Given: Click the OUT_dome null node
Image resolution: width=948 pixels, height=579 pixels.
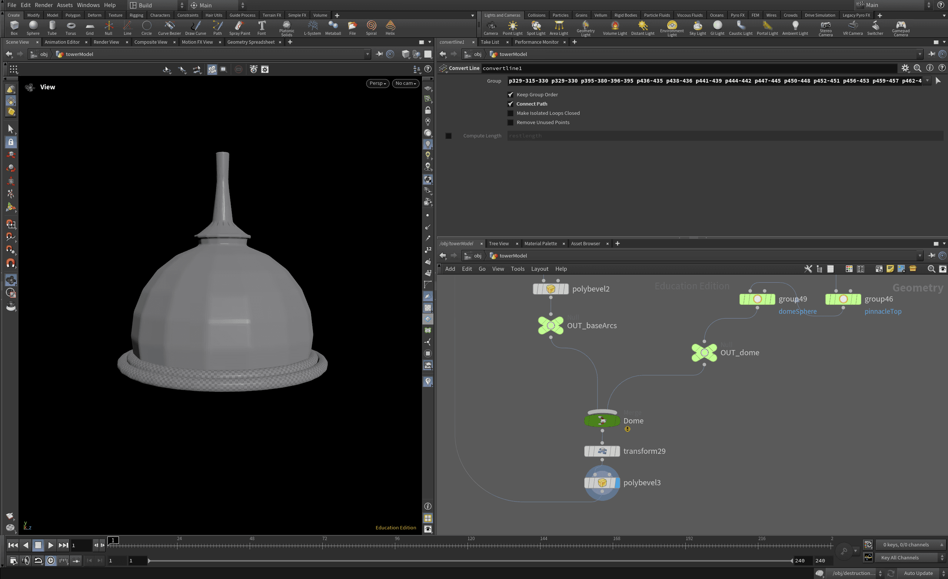Looking at the screenshot, I should click(704, 352).
